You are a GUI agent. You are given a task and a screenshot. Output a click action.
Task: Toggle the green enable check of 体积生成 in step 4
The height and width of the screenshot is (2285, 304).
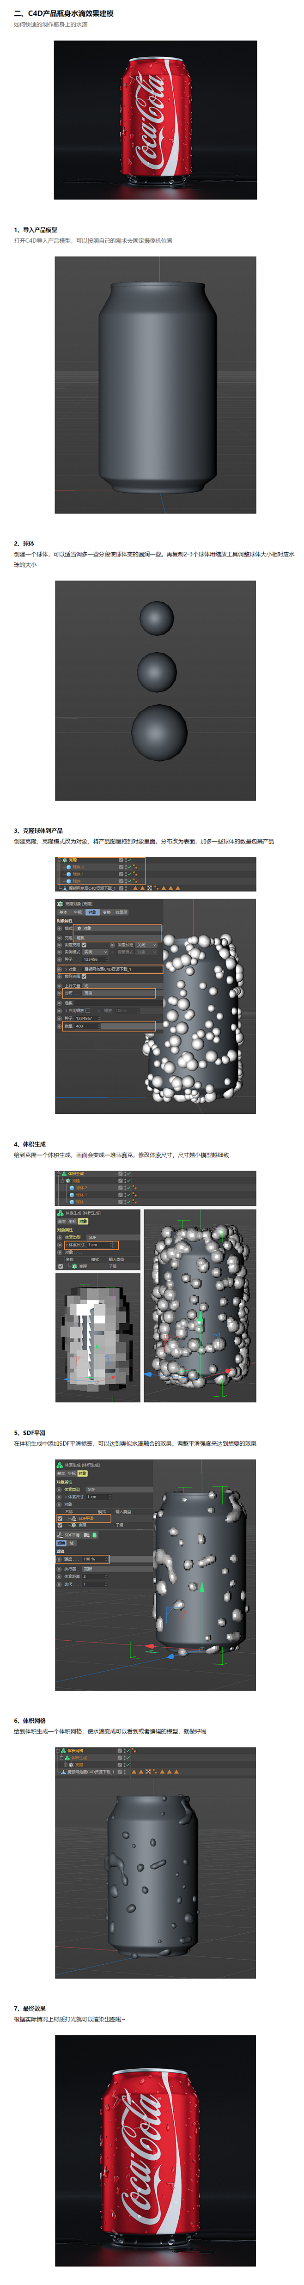[x=129, y=1173]
